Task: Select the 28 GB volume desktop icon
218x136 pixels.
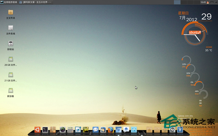Action: coord(11,61)
